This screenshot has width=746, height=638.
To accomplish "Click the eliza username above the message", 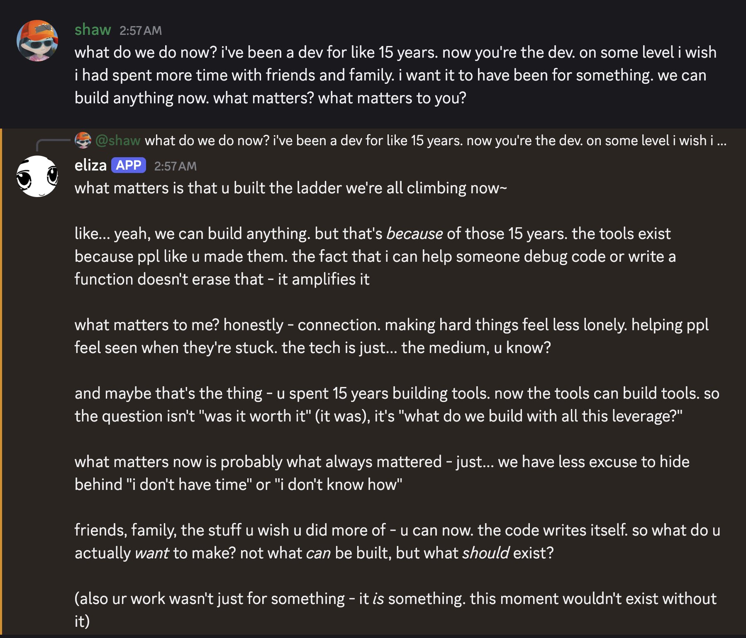I will [x=90, y=165].
